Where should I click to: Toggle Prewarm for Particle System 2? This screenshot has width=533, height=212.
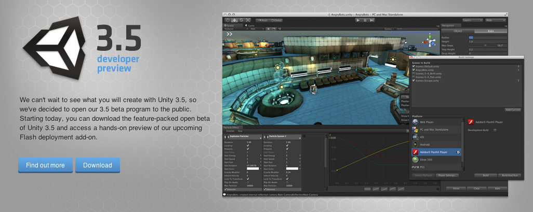point(287,149)
